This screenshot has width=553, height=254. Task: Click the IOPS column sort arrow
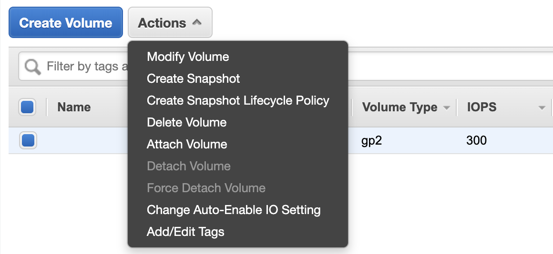pyautogui.click(x=542, y=107)
